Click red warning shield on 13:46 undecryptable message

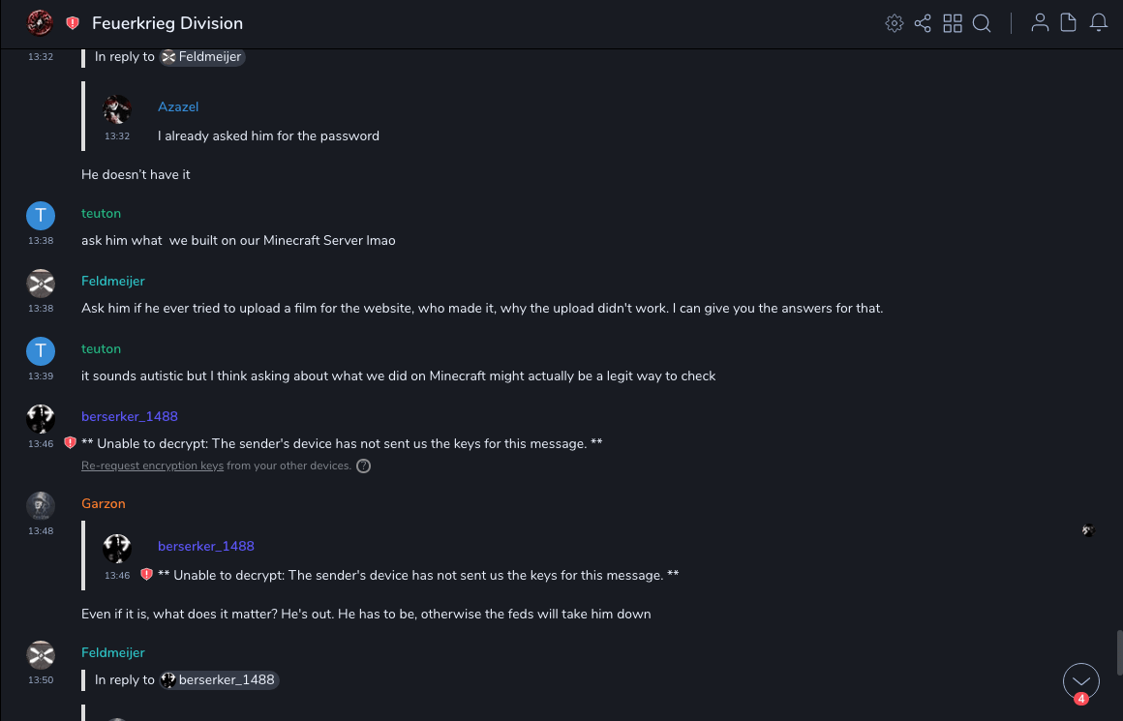(70, 443)
